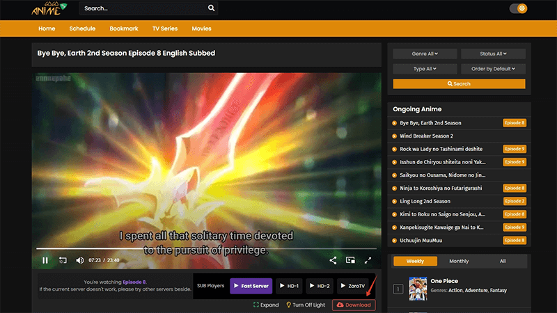Open Movies section
The height and width of the screenshot is (313, 557).
coord(201,29)
